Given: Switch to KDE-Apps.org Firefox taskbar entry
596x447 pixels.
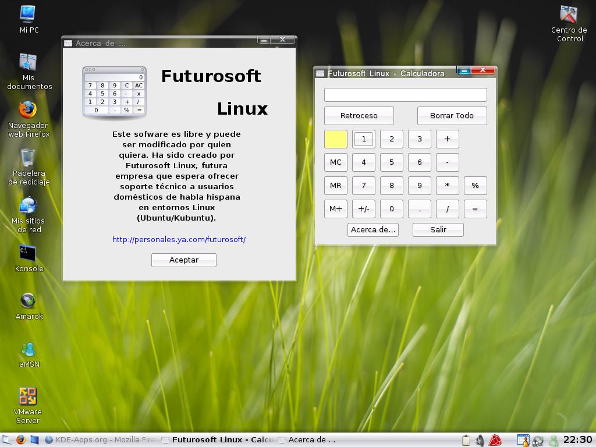Looking at the screenshot, I should (x=101, y=440).
